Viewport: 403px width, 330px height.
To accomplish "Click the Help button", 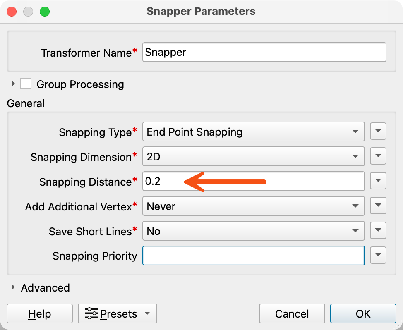I will click(40, 313).
